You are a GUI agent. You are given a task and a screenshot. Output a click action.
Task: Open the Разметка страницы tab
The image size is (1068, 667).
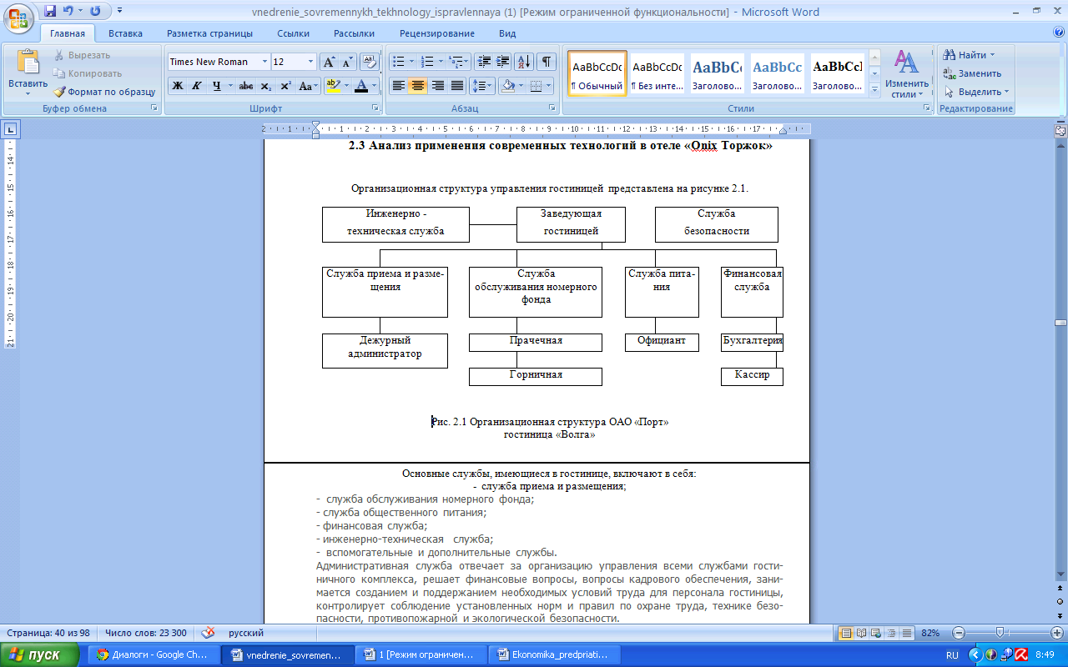(x=209, y=33)
